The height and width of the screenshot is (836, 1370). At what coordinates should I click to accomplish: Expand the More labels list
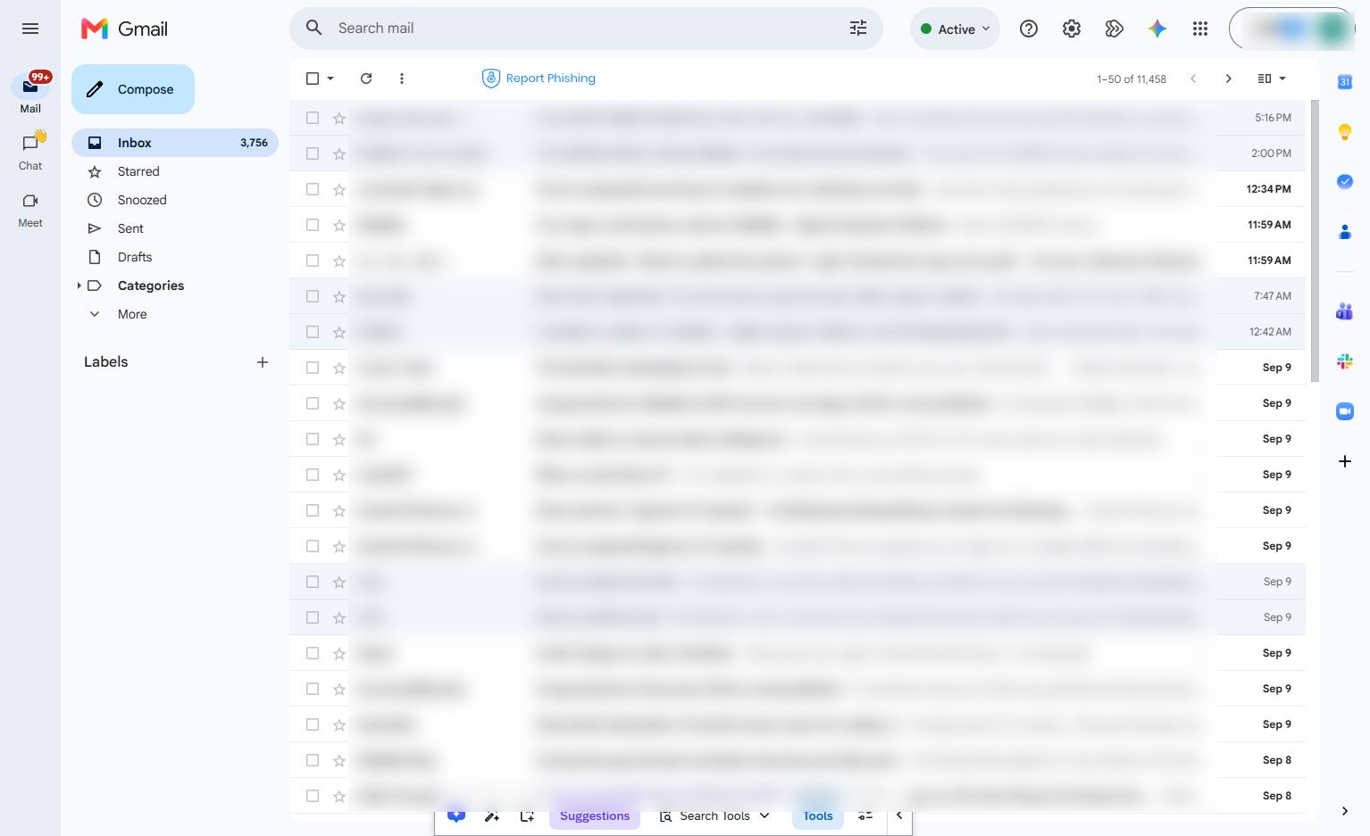(x=132, y=314)
